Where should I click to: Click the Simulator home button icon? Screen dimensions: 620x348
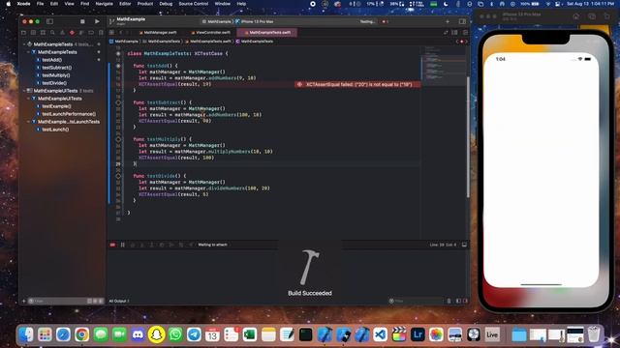[x=575, y=16]
